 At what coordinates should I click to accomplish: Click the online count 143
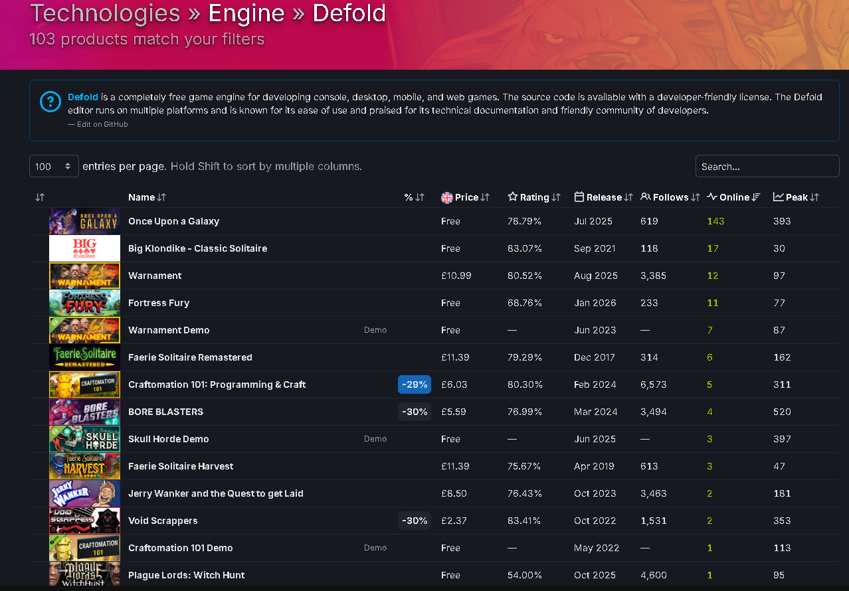click(715, 221)
